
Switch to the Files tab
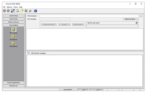pos(28,53)
